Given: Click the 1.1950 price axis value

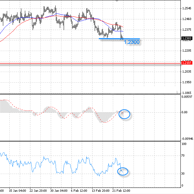Looking at the screenshot, I should tap(187, 82).
